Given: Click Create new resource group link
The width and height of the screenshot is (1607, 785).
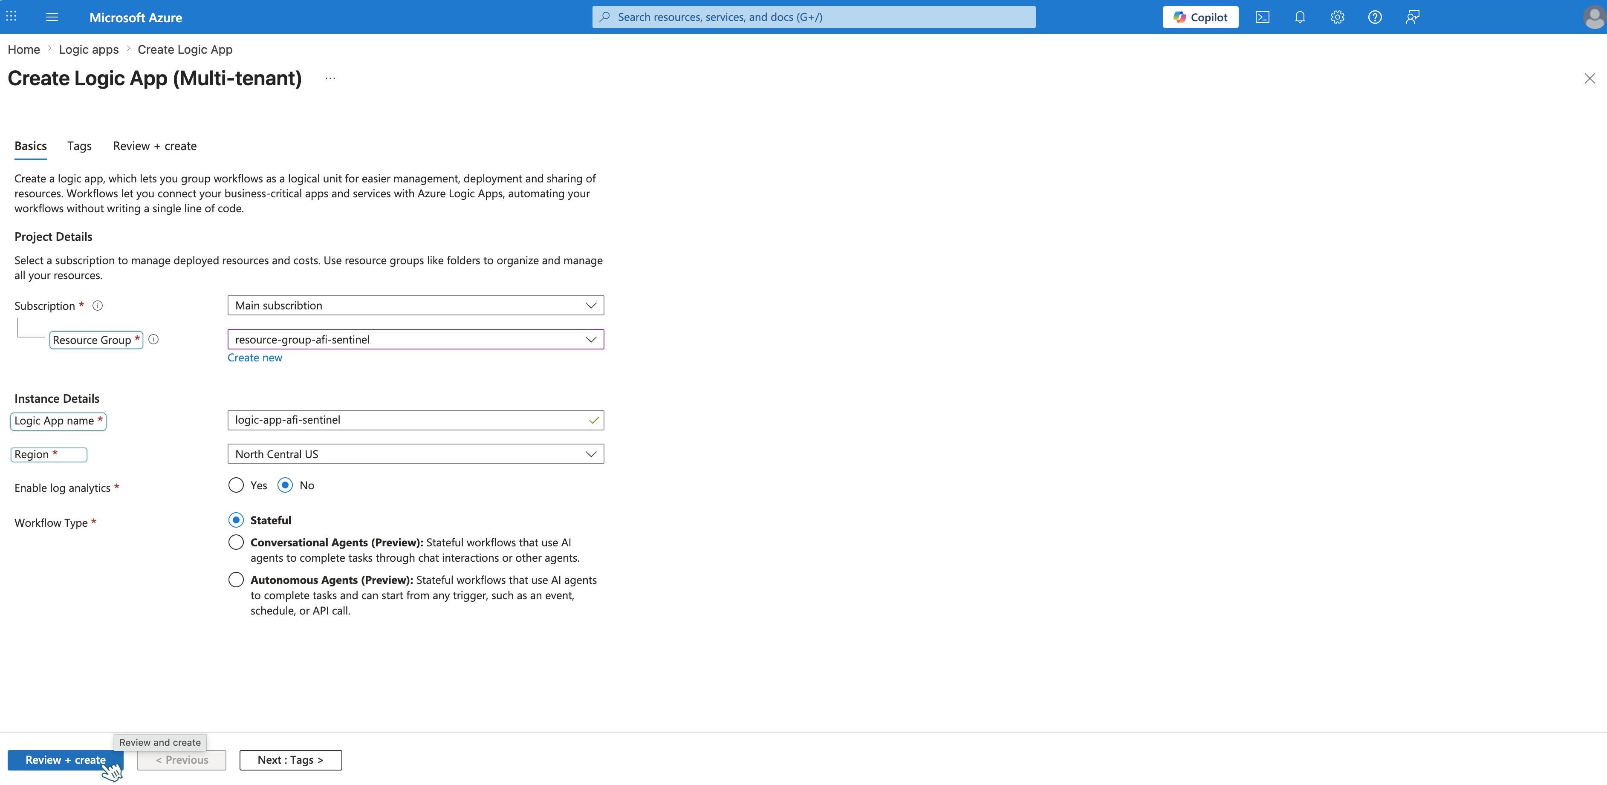Looking at the screenshot, I should tap(254, 357).
